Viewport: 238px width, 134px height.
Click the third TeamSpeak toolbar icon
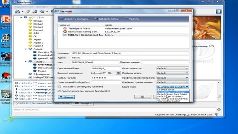(35, 12)
